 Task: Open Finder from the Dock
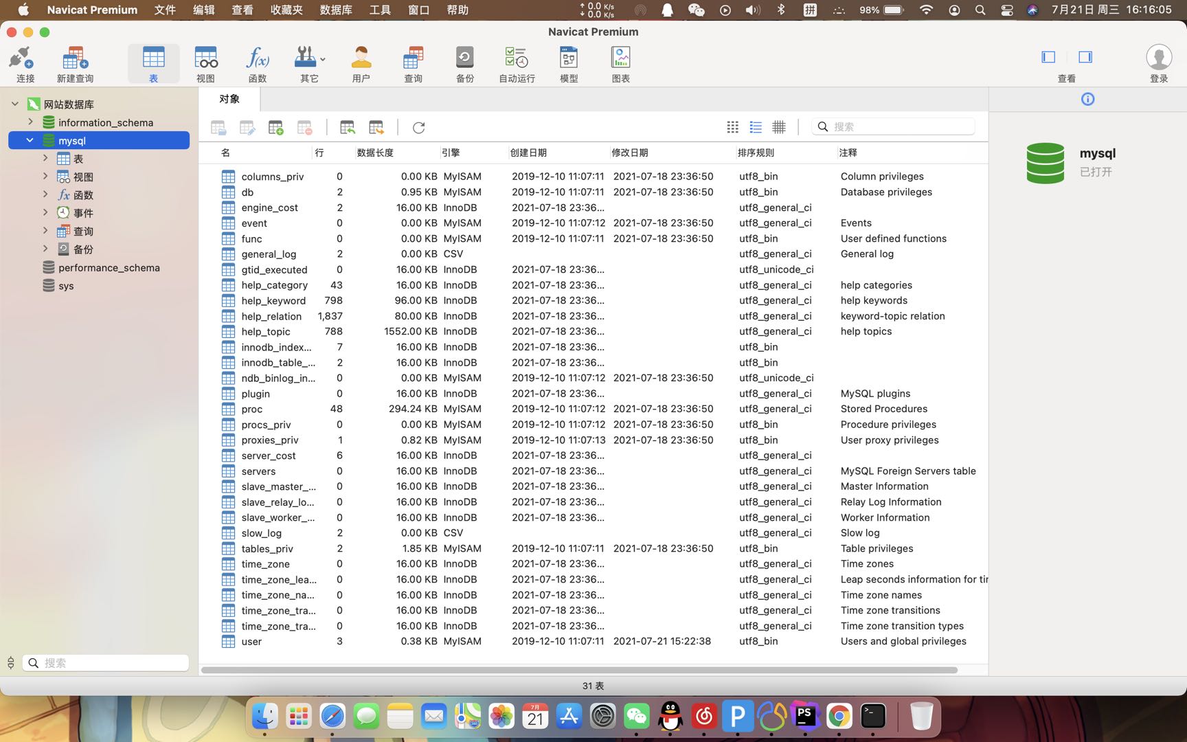click(x=264, y=717)
